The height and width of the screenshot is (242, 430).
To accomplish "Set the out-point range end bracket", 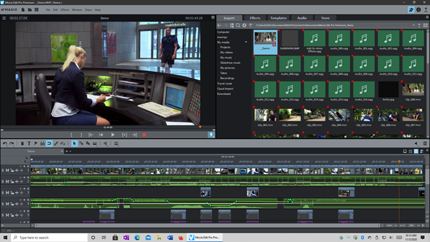I will 81,134.
